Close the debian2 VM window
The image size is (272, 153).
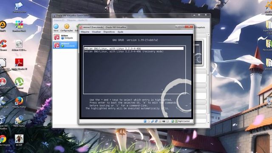coord(189,27)
